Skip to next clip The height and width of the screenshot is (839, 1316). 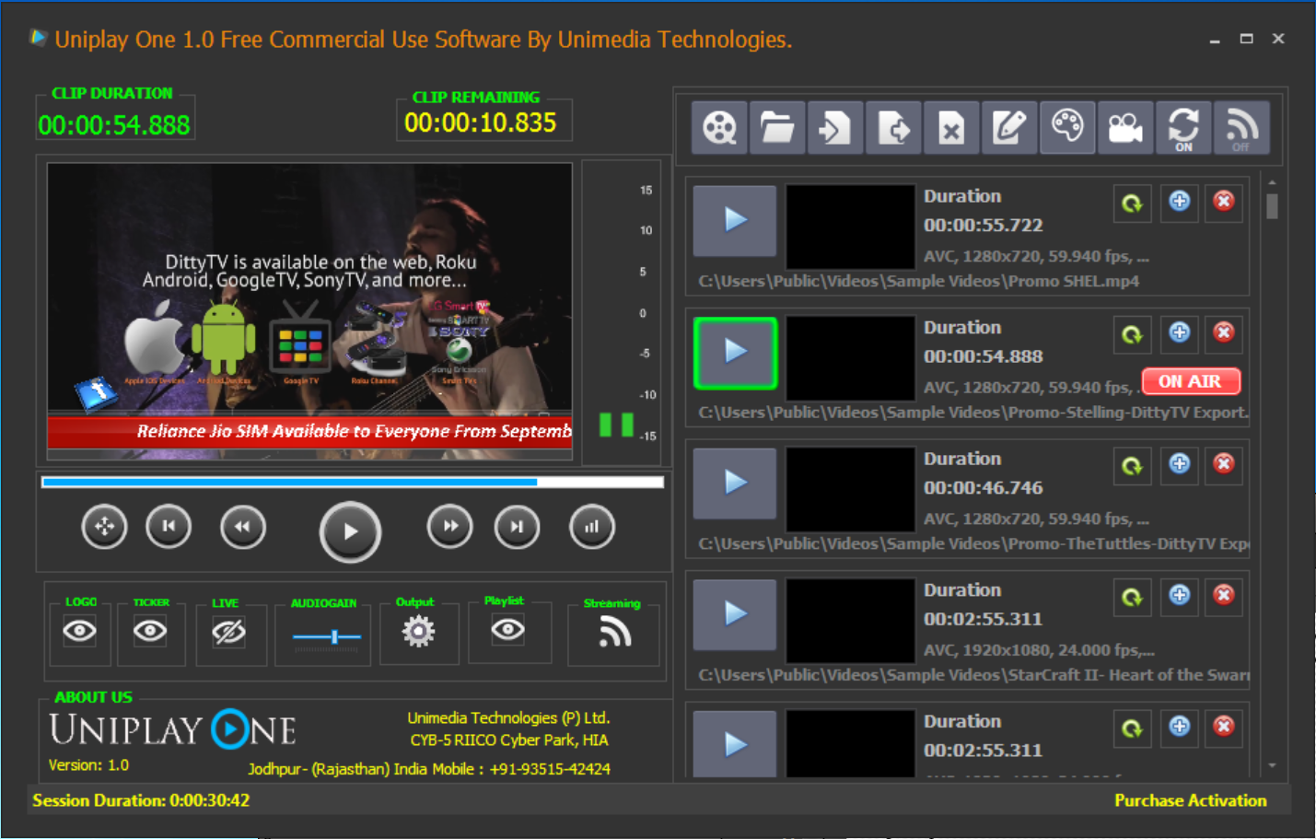point(517,527)
